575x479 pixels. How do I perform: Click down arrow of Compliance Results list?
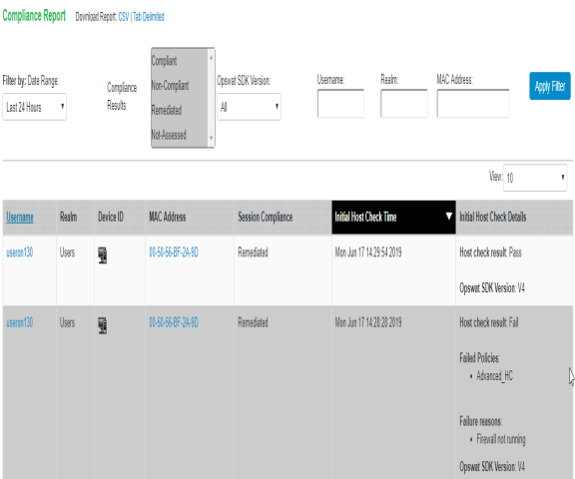pyautogui.click(x=211, y=138)
